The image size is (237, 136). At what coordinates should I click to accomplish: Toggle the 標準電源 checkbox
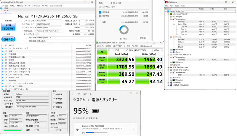(x=54, y=99)
